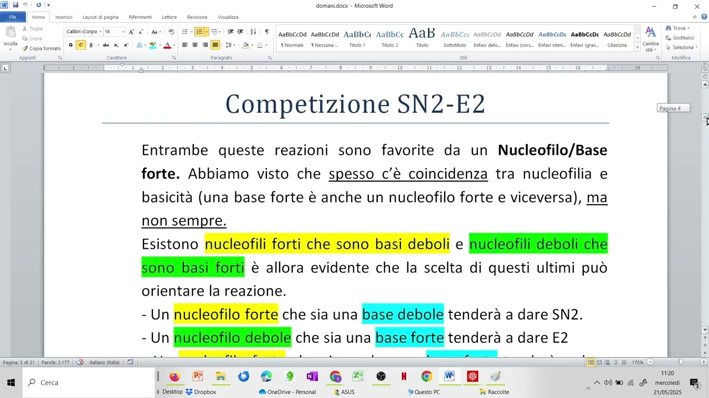Toggle underline (S) formatting
709x398 pixels.
(x=91, y=45)
